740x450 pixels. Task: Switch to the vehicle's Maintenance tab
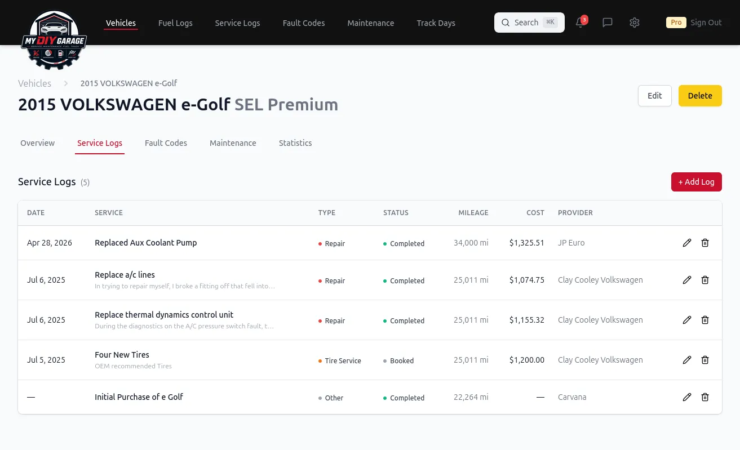(233, 143)
